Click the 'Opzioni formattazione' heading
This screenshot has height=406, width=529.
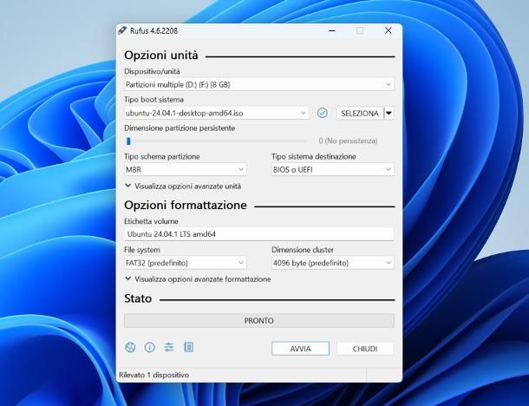tap(186, 206)
